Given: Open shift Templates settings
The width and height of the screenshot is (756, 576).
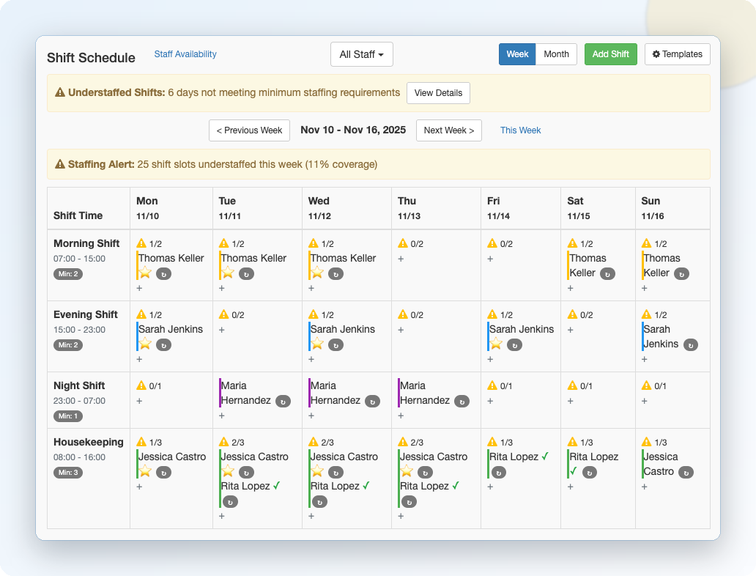Looking at the screenshot, I should pyautogui.click(x=678, y=54).
